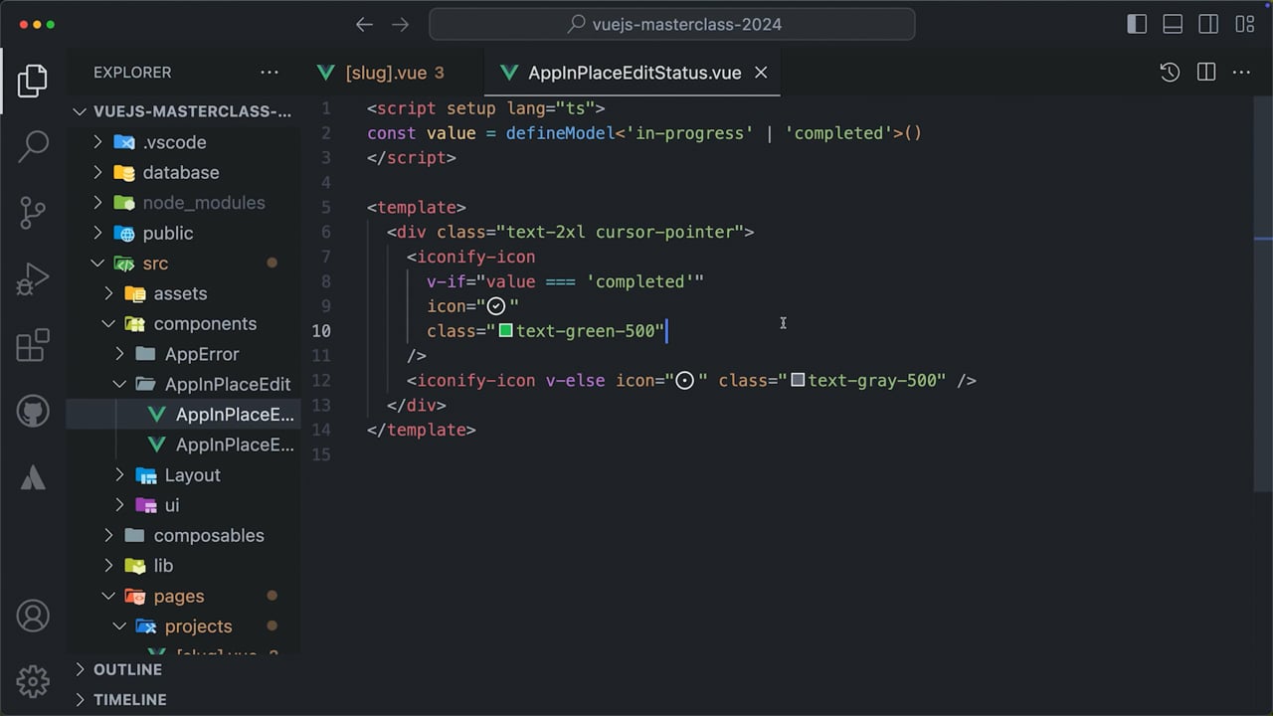The image size is (1273, 716).
Task: Collapse the AppInPlaceEdit folder
Action: click(184, 384)
